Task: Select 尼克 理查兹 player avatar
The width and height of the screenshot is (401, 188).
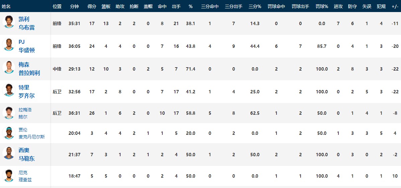Action: click(9, 176)
